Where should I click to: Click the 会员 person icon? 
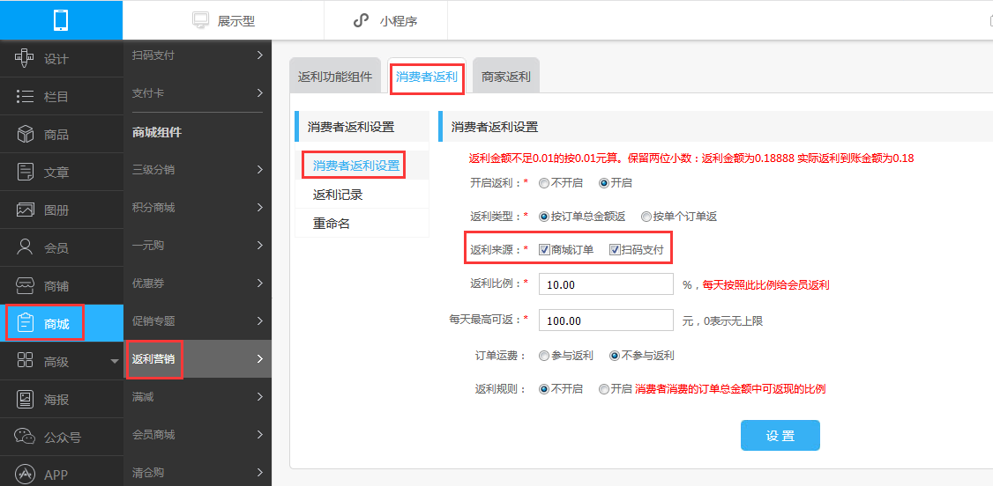[x=24, y=247]
